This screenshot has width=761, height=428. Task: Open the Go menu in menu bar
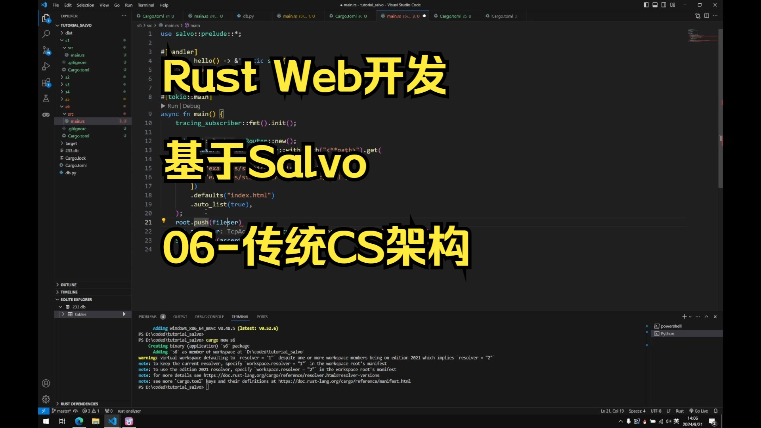pyautogui.click(x=117, y=5)
